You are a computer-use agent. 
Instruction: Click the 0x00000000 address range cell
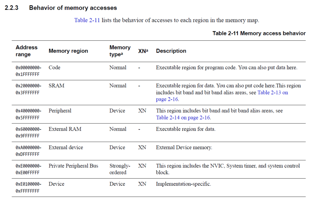click(x=28, y=71)
